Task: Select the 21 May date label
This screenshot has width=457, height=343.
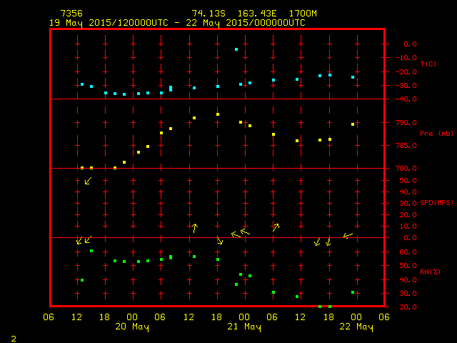Action: click(x=243, y=327)
